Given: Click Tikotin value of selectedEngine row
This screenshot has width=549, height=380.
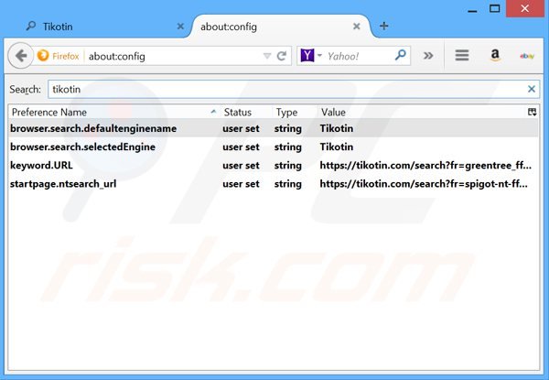Looking at the screenshot, I should (x=337, y=147).
